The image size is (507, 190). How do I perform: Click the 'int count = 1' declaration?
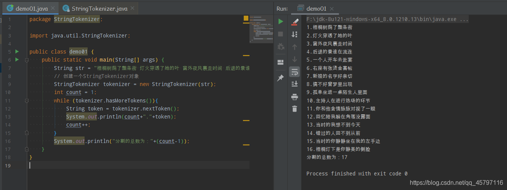tap(75, 93)
